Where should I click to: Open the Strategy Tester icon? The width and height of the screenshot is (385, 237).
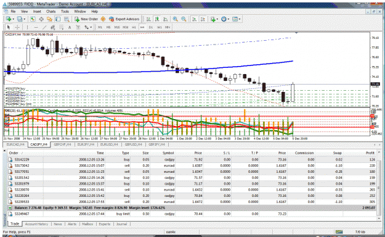[67, 19]
